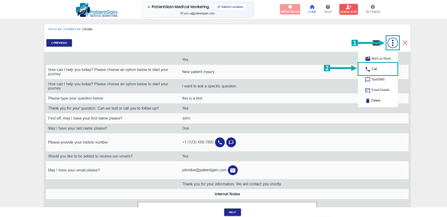Click the "Internal Notes" heading

pyautogui.click(x=227, y=194)
